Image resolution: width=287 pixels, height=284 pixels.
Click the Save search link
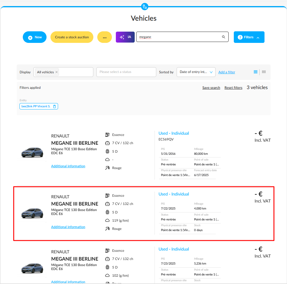[x=211, y=88]
